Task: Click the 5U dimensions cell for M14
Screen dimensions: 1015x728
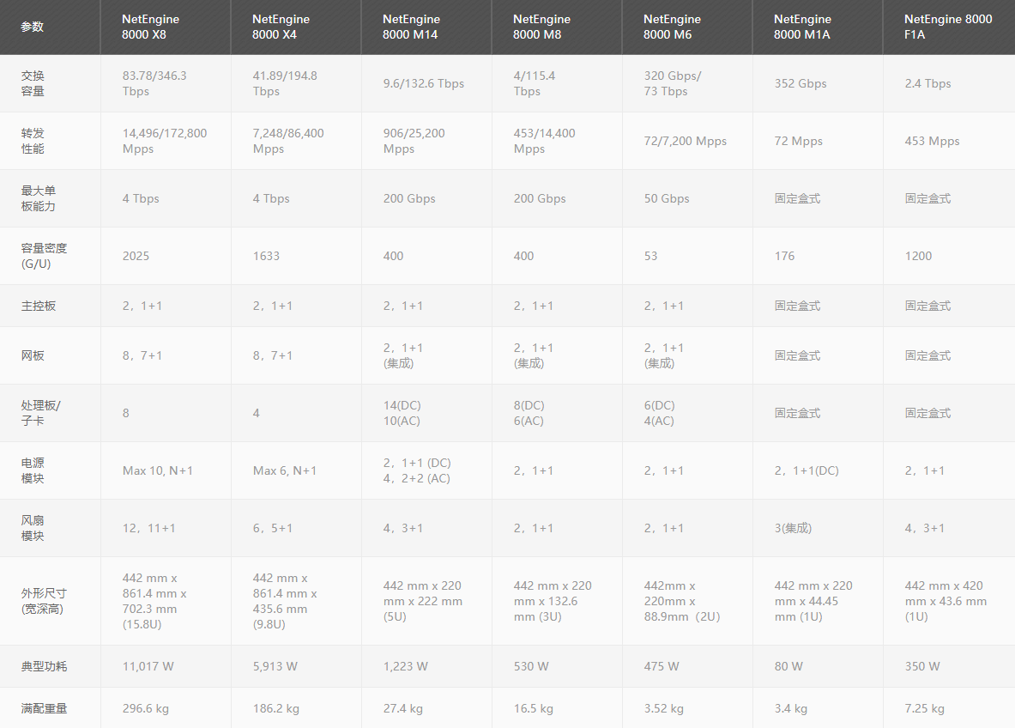Action: coord(423,601)
